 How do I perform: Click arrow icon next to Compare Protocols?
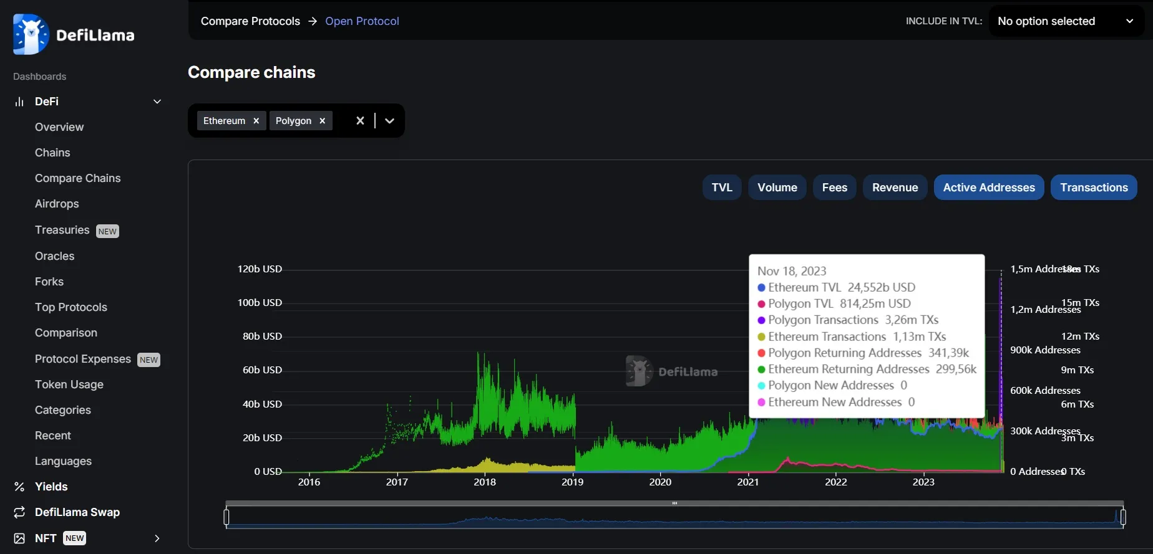point(313,21)
